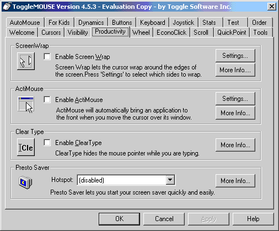
Task: Check Enable ClearType option
Action: pyautogui.click(x=47, y=143)
